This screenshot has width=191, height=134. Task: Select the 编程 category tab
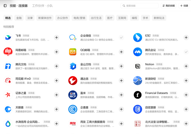(135, 18)
